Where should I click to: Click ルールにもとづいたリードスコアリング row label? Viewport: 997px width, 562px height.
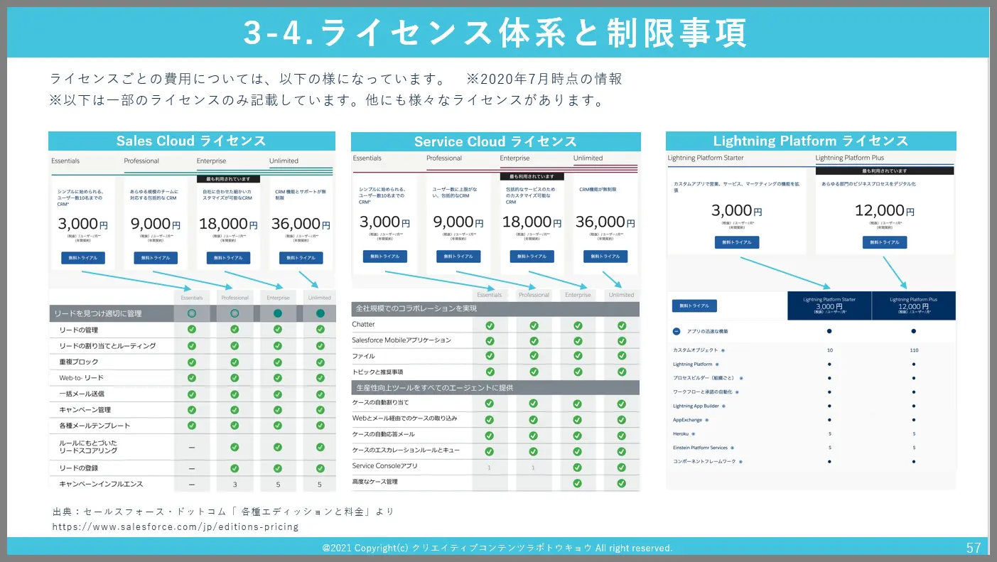pos(88,447)
